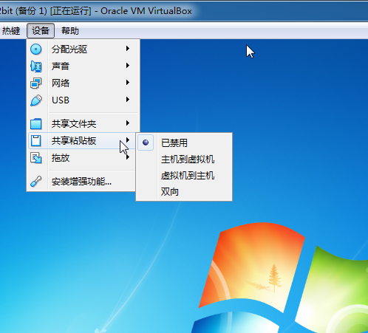This screenshot has width=368, height=333.
Task: Select 双向 clipboard mode
Action: 184,192
